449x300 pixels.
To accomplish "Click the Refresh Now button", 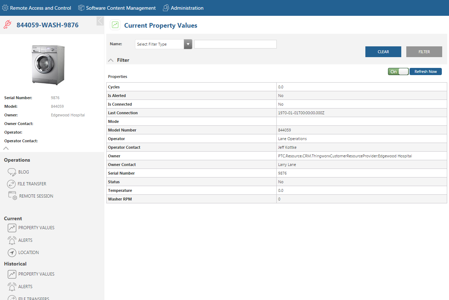I will point(426,71).
